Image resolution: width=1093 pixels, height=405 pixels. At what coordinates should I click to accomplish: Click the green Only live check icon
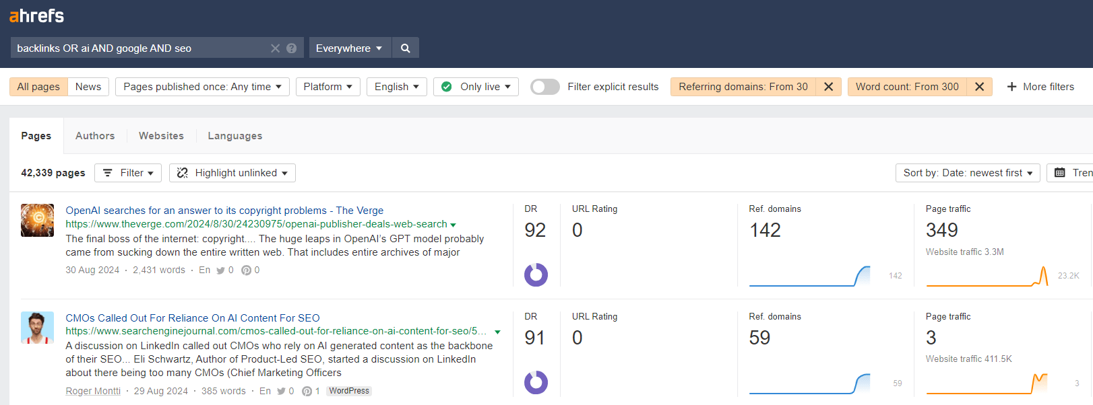coord(447,87)
